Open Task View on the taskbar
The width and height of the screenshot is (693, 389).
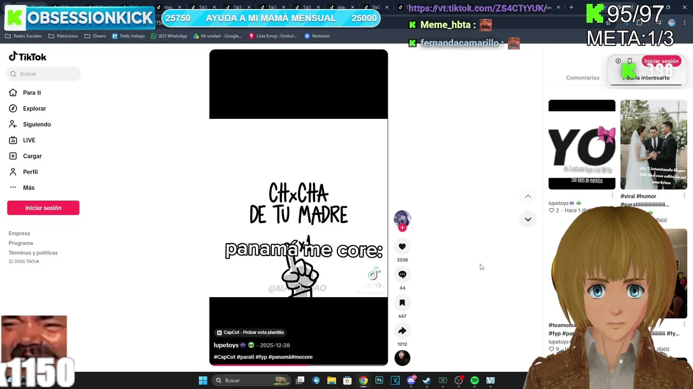(300, 380)
